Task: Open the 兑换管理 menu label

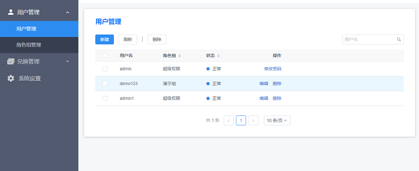Action: (28, 62)
